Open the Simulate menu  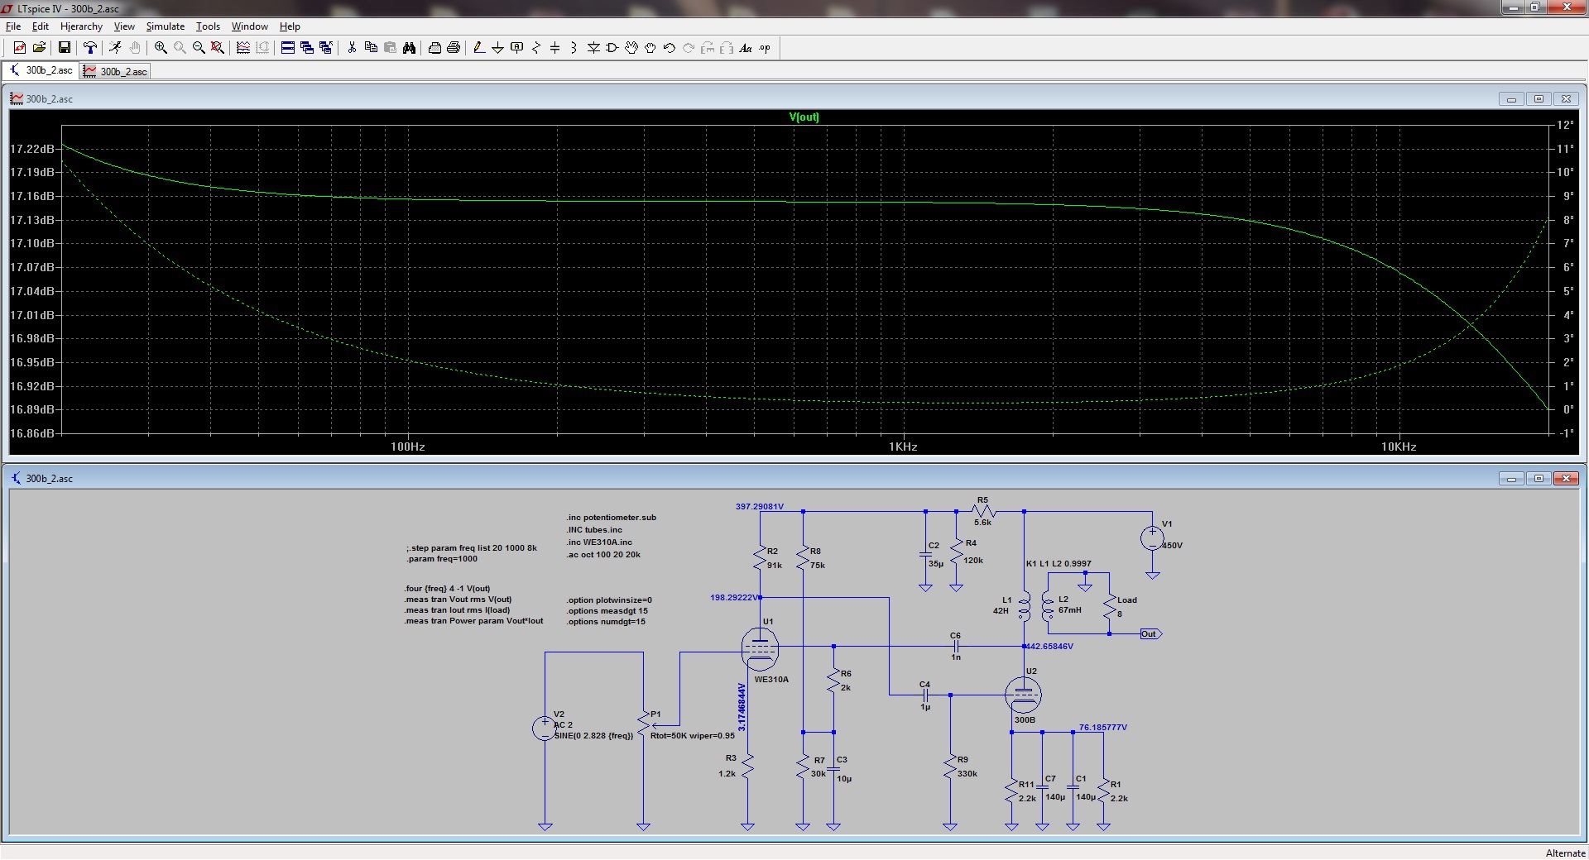[165, 26]
